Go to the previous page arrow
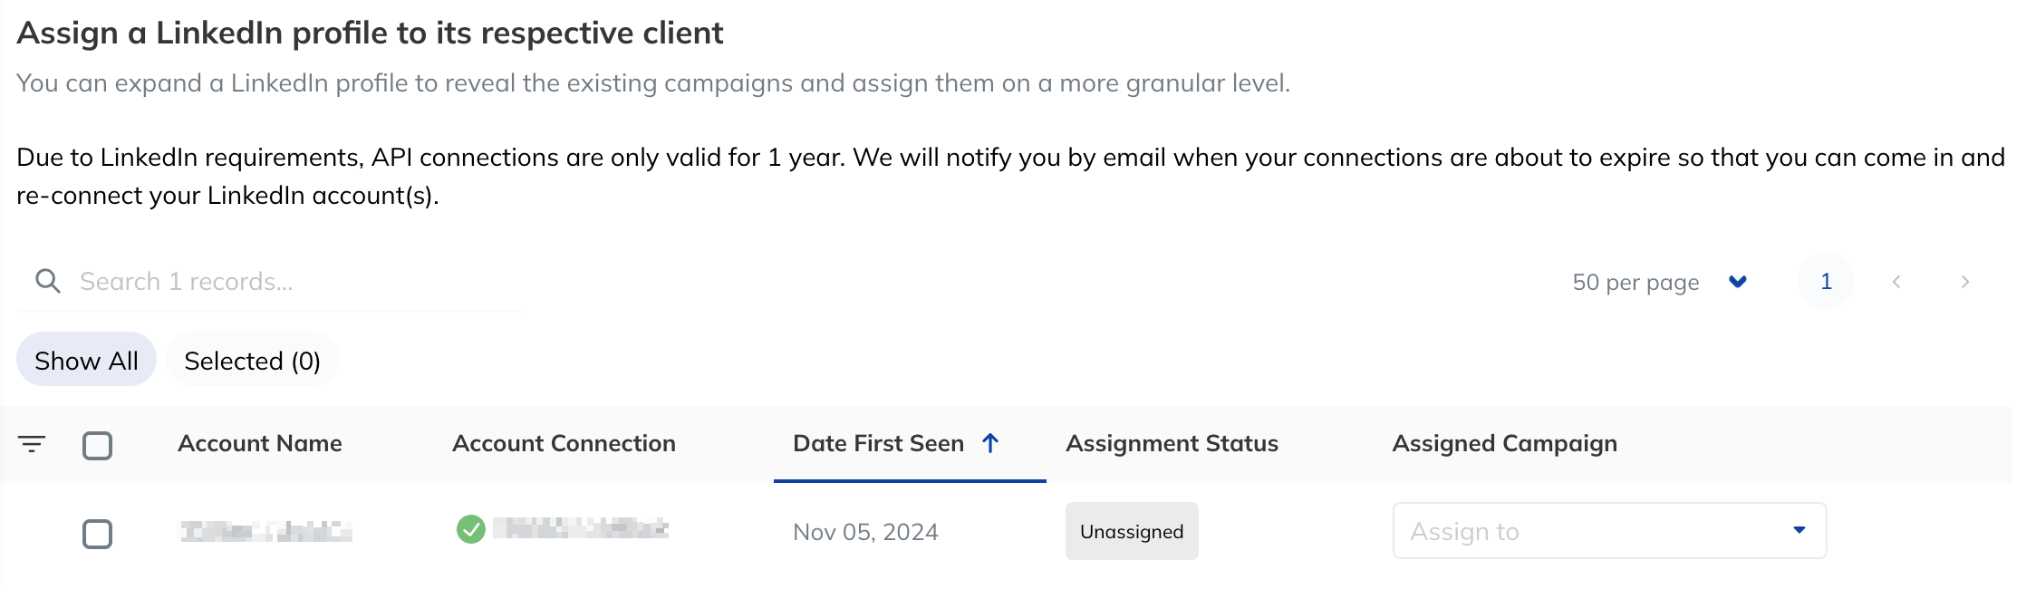 tap(1896, 282)
